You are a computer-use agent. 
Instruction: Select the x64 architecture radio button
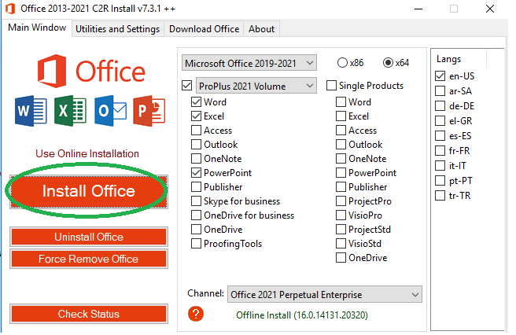click(x=388, y=63)
